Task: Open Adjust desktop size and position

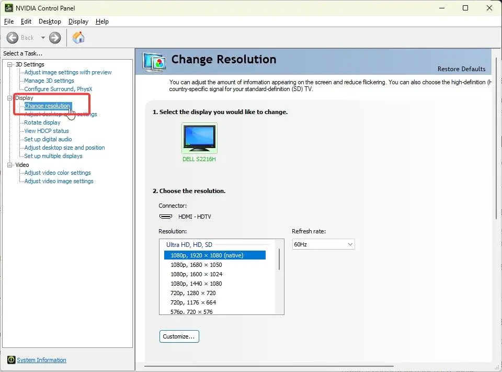Action: tap(64, 148)
